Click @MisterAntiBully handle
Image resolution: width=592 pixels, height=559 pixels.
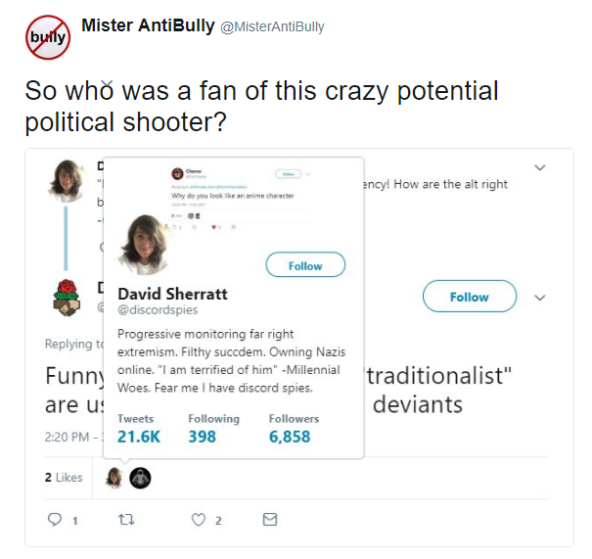272,27
